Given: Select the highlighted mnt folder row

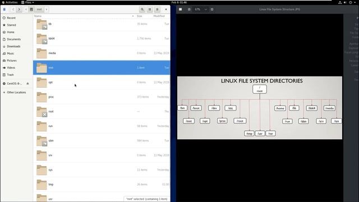Looking at the screenshot, I should coord(102,67).
